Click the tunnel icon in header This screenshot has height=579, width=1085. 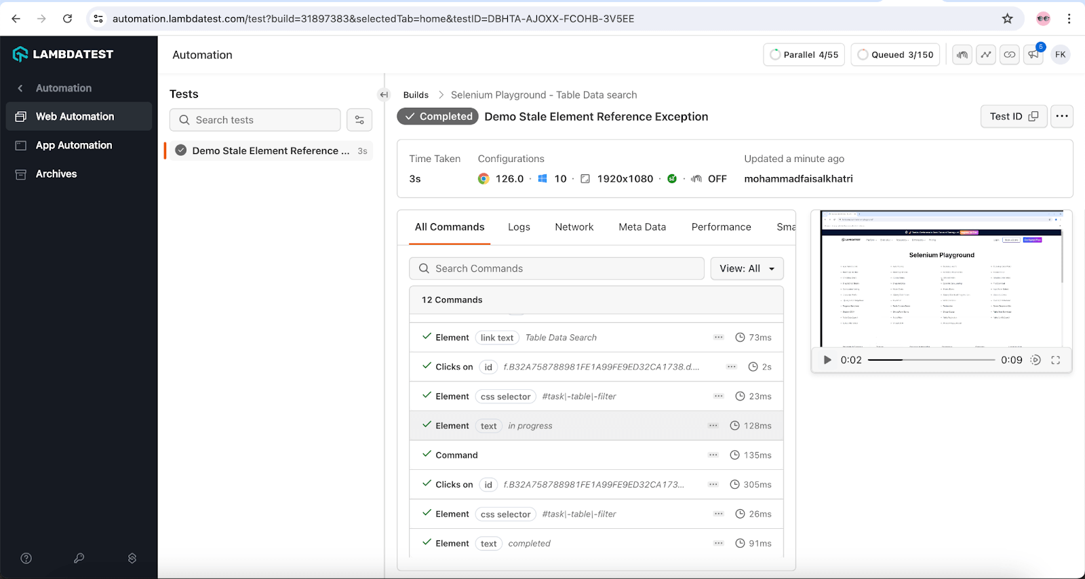click(x=962, y=55)
